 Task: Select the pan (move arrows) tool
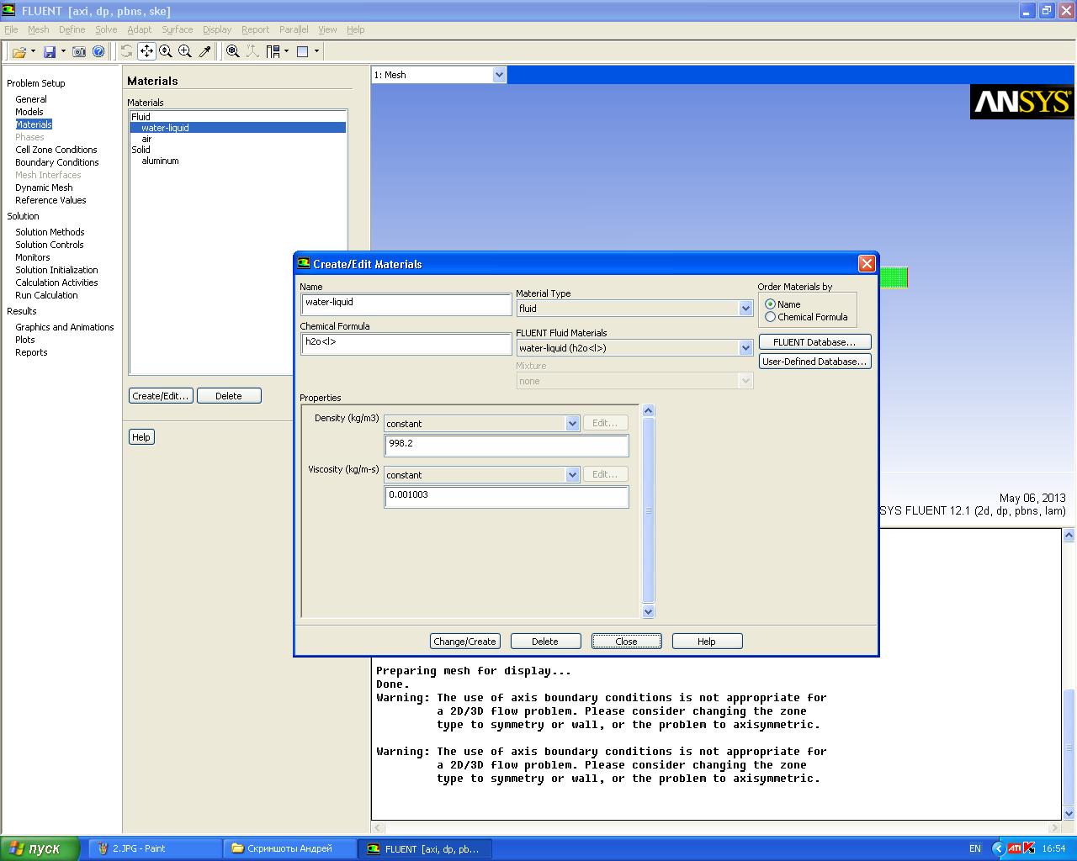tap(146, 51)
